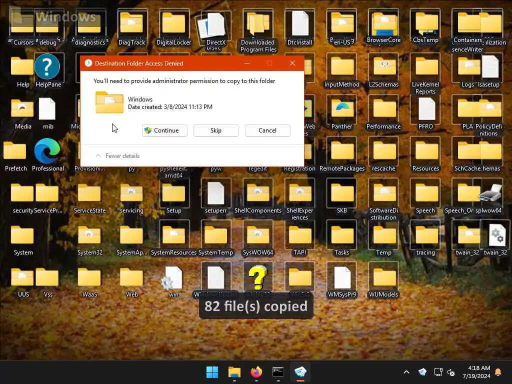
Task: Select the Media folder icon
Action: coord(22,108)
